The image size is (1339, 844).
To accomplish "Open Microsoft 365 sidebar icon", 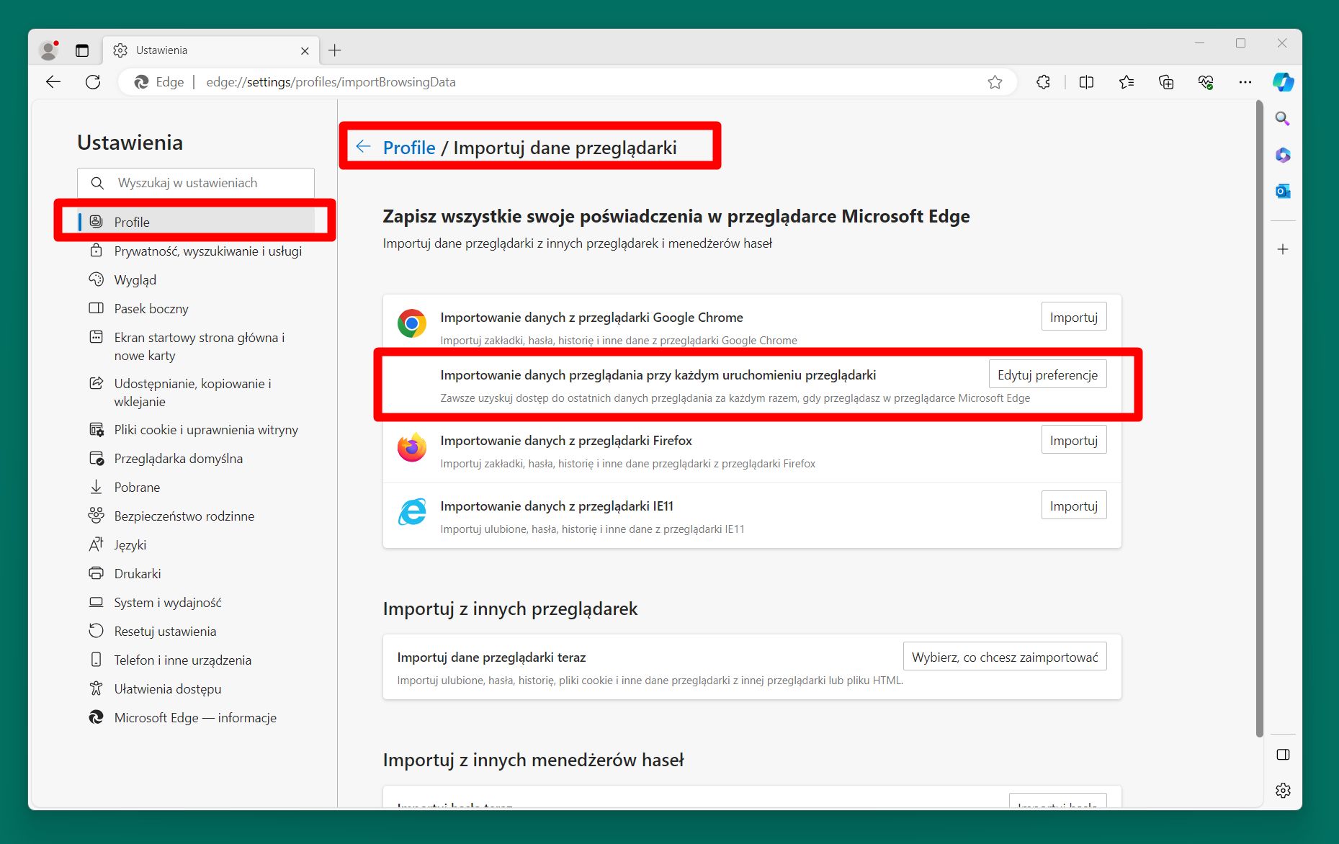I will (1282, 154).
